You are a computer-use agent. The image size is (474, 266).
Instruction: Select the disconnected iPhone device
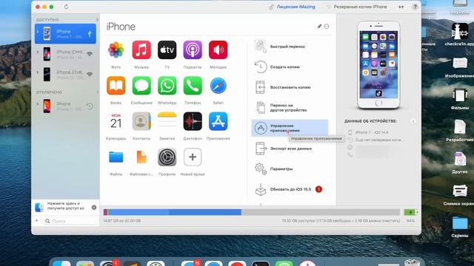tap(65, 106)
